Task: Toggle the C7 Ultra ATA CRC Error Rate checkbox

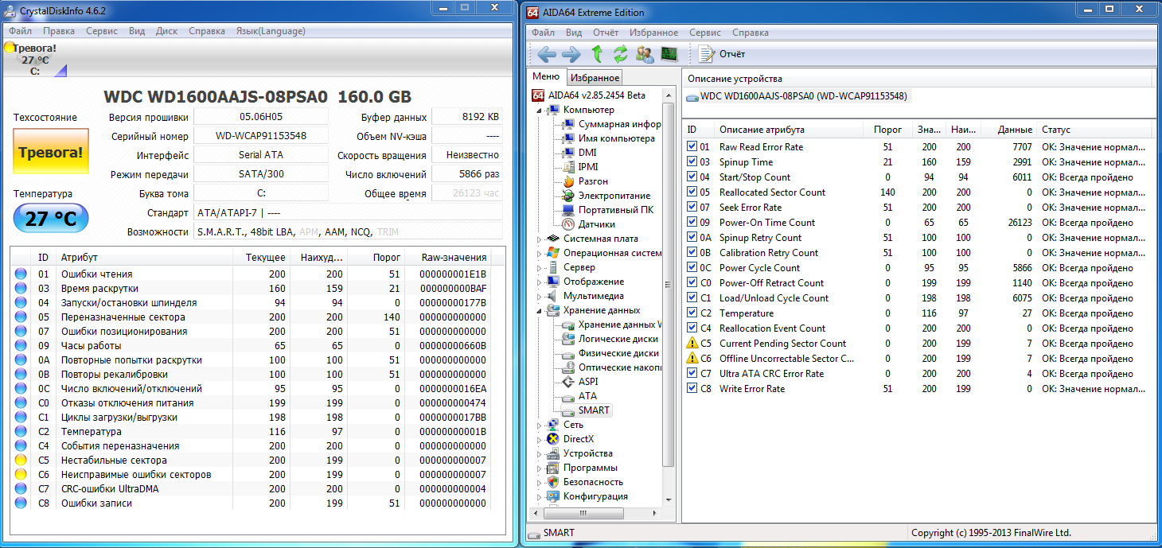Action: 692,374
